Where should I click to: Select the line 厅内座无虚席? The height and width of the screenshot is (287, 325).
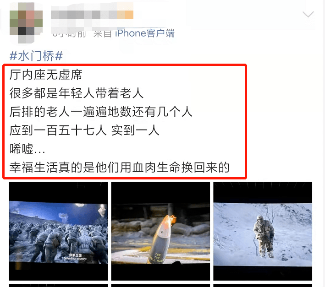click(x=46, y=75)
